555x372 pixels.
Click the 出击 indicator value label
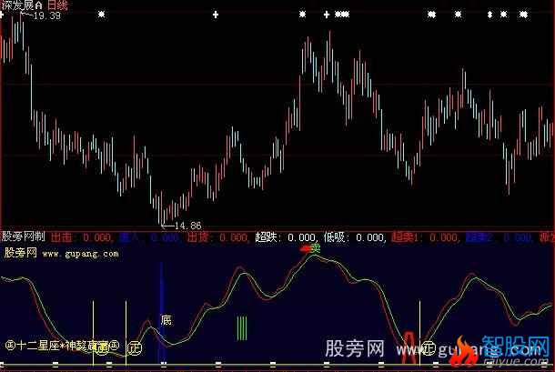click(88, 238)
